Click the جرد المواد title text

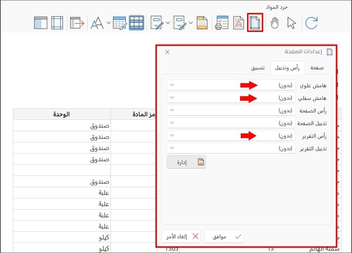coord(277,7)
